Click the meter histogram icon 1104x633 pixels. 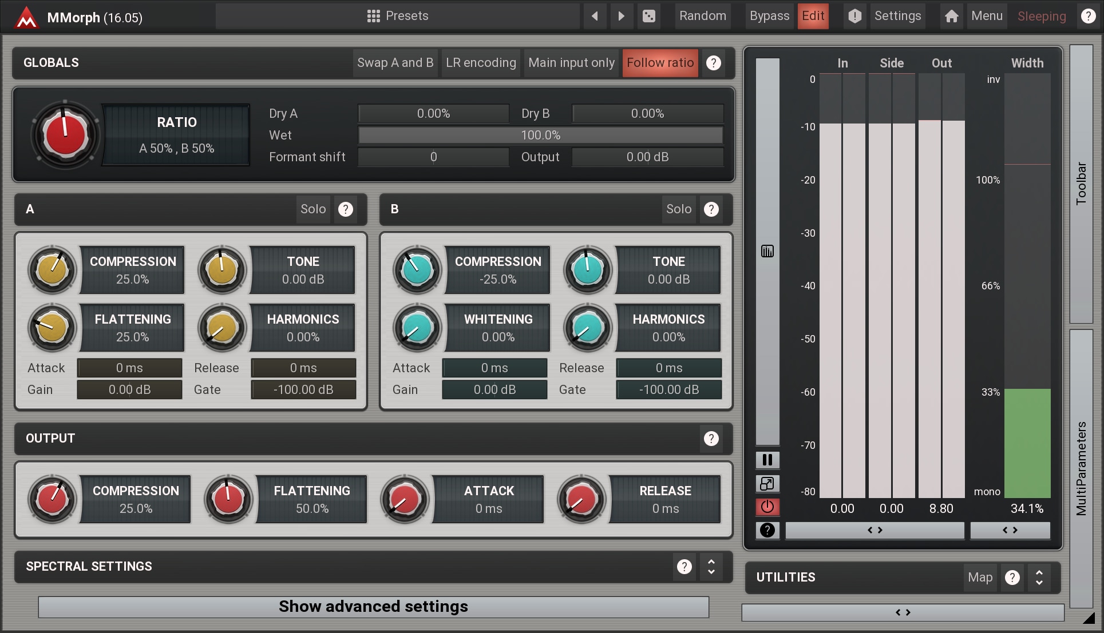[767, 251]
